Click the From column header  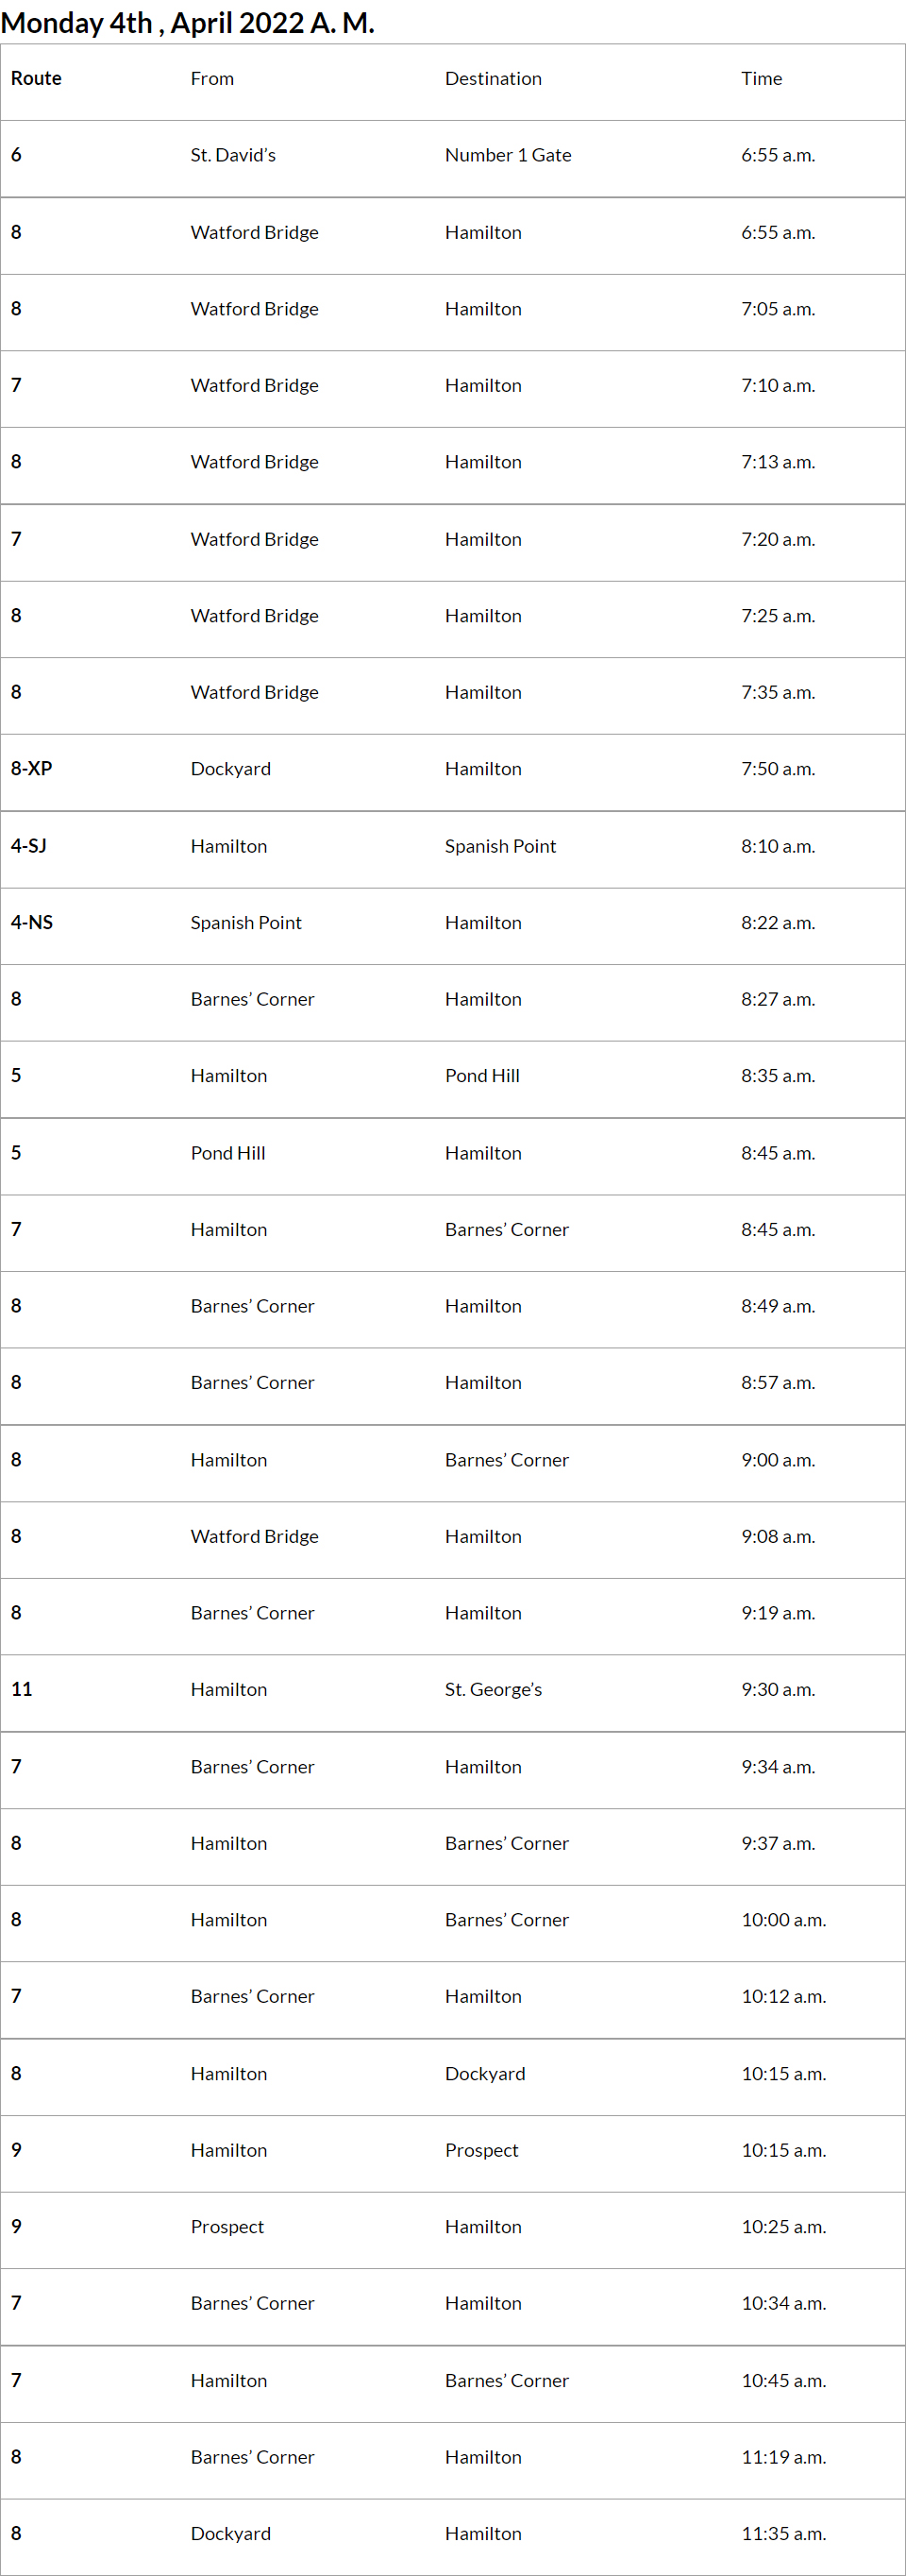point(211,78)
